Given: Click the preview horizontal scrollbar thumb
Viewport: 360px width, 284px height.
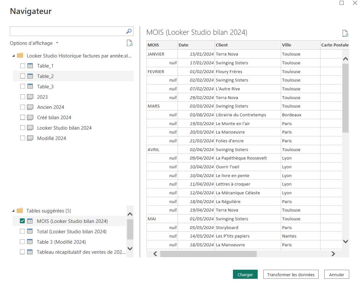Looking at the screenshot, I should coord(209,254).
